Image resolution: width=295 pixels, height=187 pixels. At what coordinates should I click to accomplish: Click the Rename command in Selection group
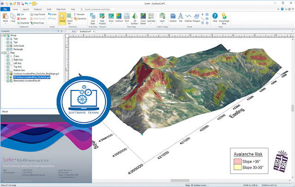click(79, 14)
